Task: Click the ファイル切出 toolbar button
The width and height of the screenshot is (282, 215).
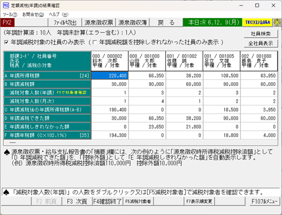Action: click(65, 23)
